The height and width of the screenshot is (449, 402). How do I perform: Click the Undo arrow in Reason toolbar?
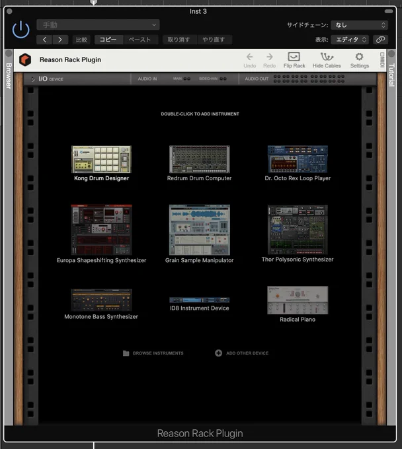coord(249,61)
